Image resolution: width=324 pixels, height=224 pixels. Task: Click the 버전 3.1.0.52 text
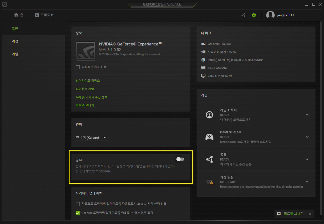click(x=110, y=50)
